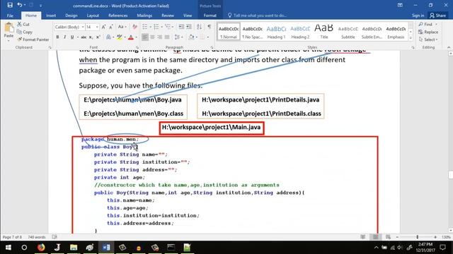Viewport: 453px width, 254px height.
Task: Click the Sign in link
Action: click(x=418, y=16)
